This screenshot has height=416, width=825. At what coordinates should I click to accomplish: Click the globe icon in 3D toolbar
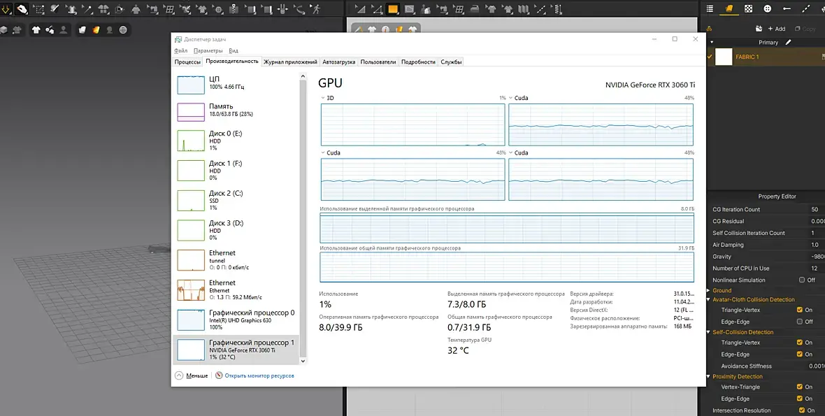click(x=123, y=30)
